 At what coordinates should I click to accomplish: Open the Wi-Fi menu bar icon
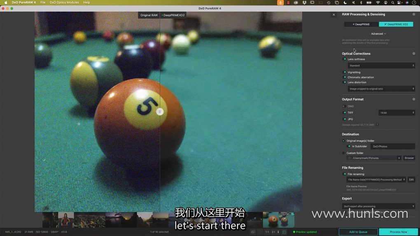pyautogui.click(x=378, y=2)
